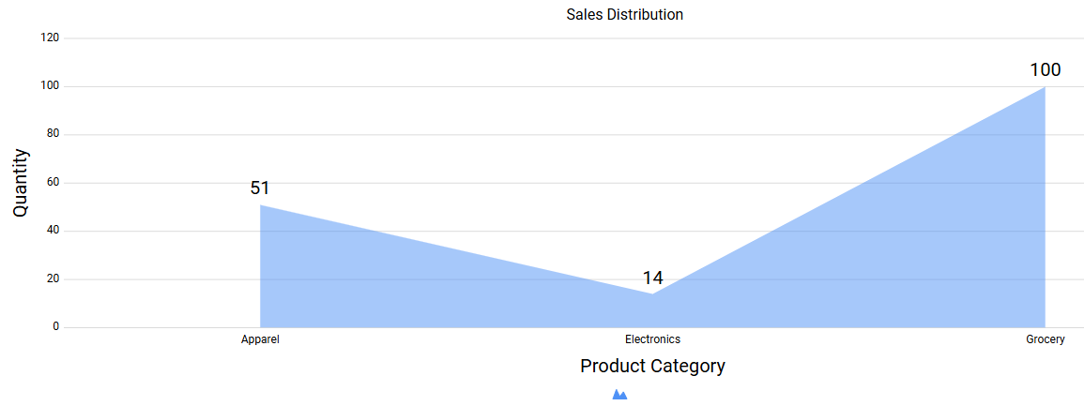Click the 14 data label
The image size is (1084, 406).
click(652, 278)
